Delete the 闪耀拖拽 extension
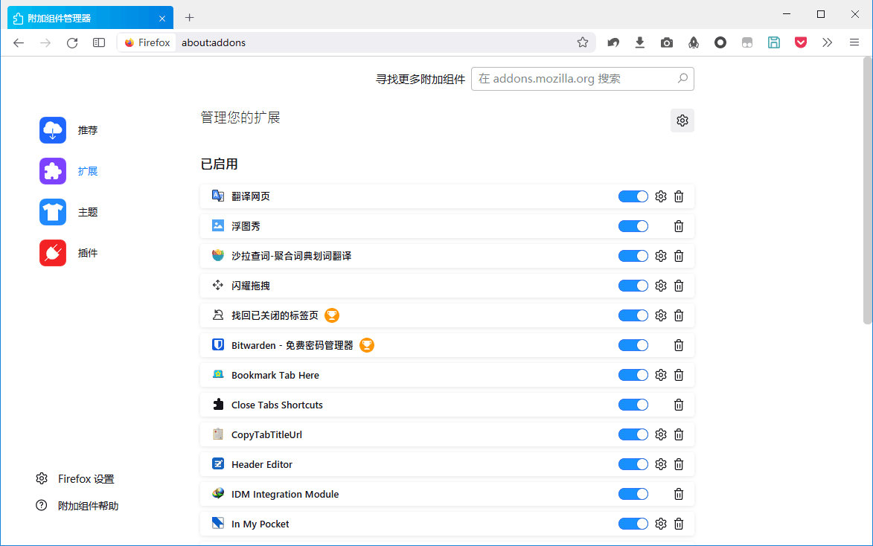 pos(679,286)
